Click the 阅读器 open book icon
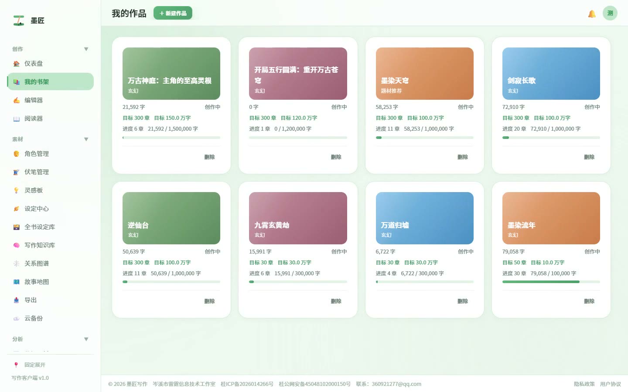Screen dimensions: 628x392 (17, 118)
